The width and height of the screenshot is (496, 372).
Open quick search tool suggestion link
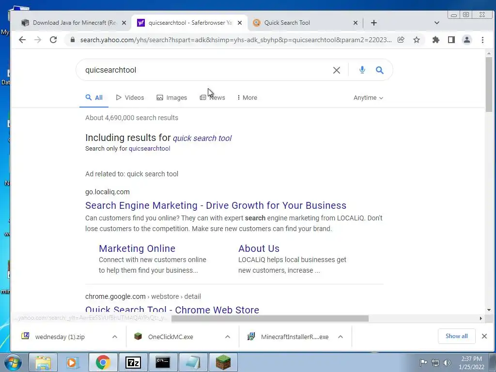[x=202, y=138]
